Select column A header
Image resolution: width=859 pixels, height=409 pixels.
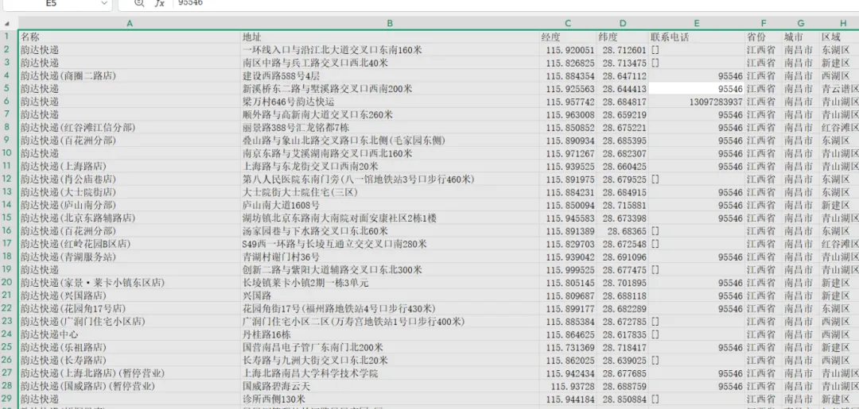[x=130, y=24]
